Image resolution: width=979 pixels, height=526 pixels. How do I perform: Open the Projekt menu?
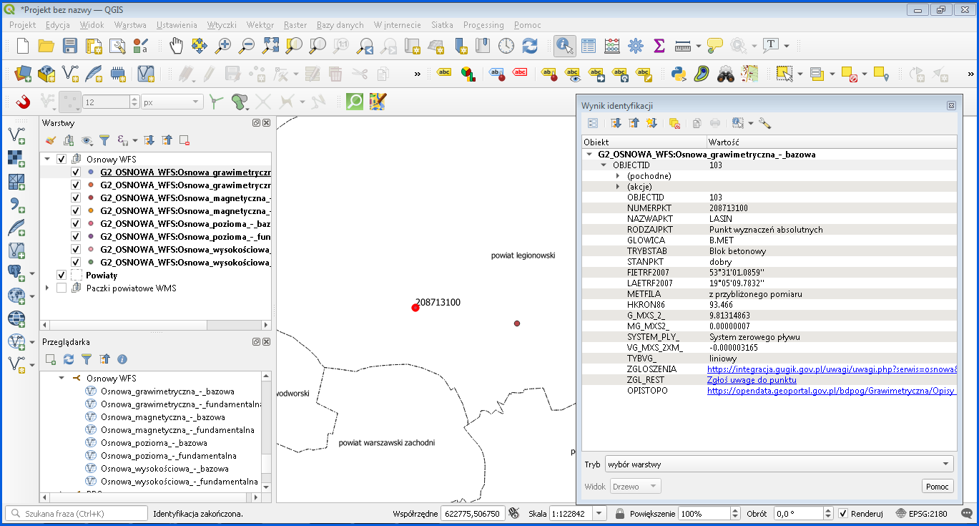pos(23,24)
